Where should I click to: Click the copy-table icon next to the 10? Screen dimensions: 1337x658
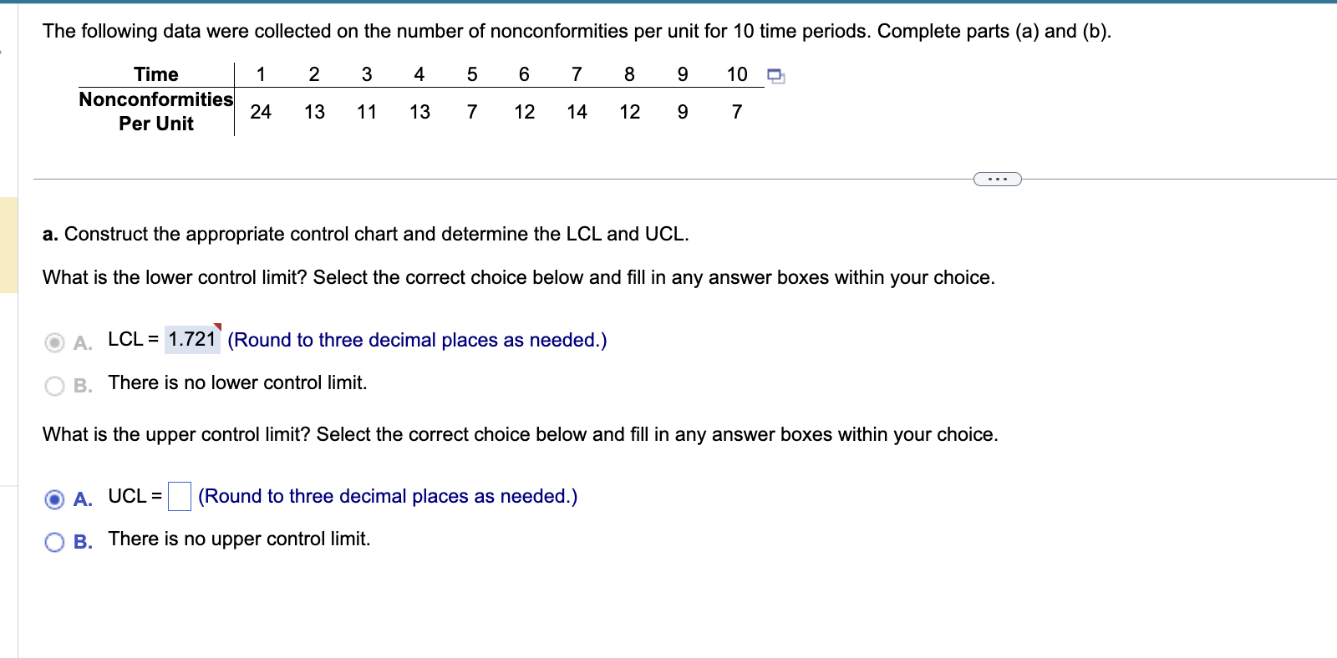775,75
